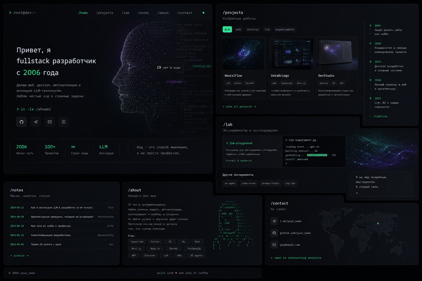The height and width of the screenshot is (281, 422).
Task: Select the 2006 timeline marker
Action: point(370,26)
